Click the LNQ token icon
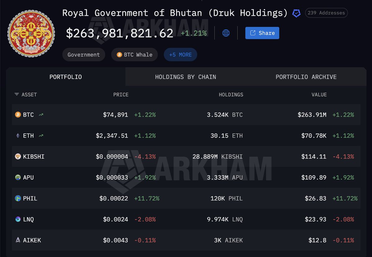 click(18, 219)
